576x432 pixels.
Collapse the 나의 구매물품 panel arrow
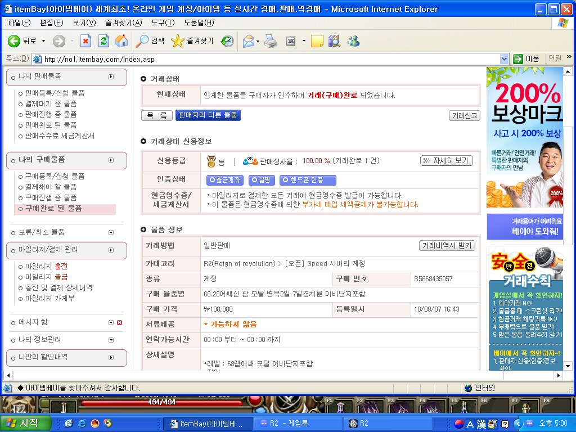pyautogui.click(x=111, y=160)
